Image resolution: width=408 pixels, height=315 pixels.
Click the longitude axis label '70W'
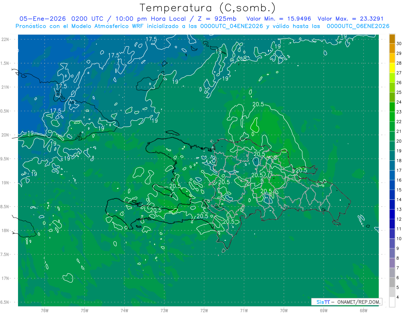tap(284, 310)
